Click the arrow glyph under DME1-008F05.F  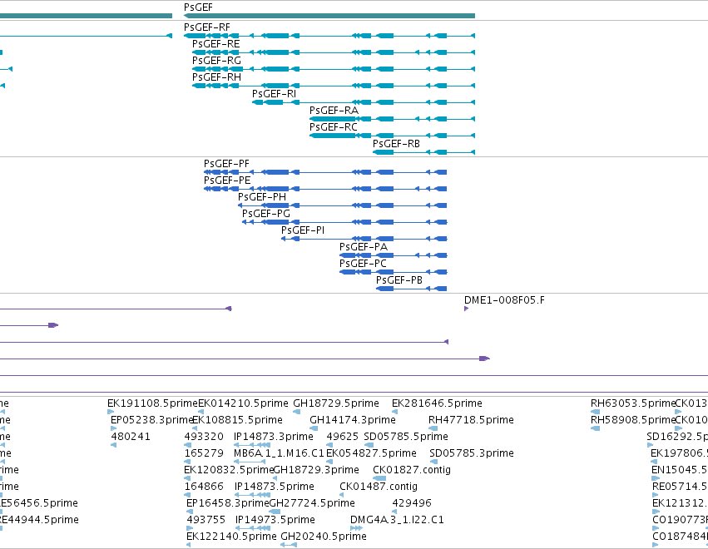(466, 309)
